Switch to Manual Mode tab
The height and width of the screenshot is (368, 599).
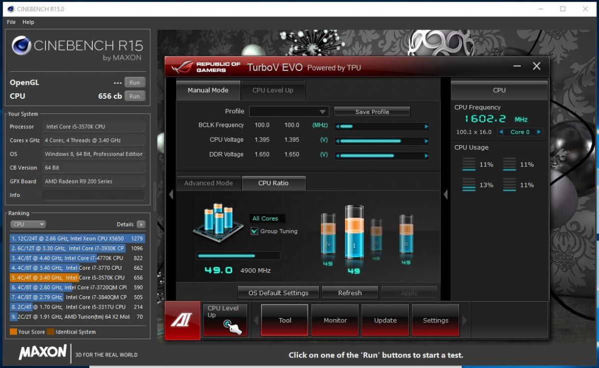(208, 90)
